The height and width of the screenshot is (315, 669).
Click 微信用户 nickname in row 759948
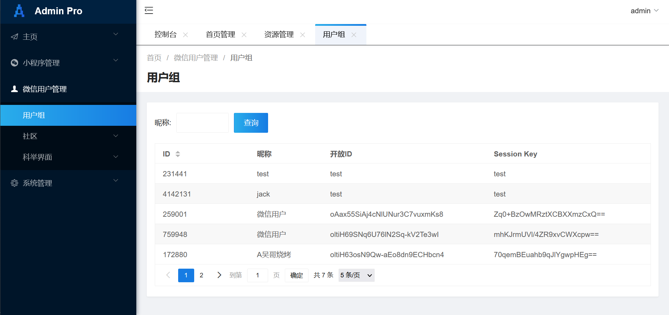click(x=272, y=235)
